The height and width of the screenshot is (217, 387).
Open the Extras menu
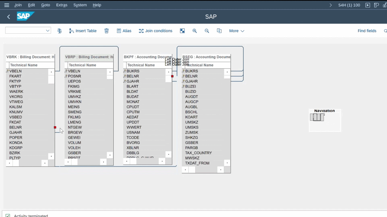pyautogui.click(x=62, y=5)
